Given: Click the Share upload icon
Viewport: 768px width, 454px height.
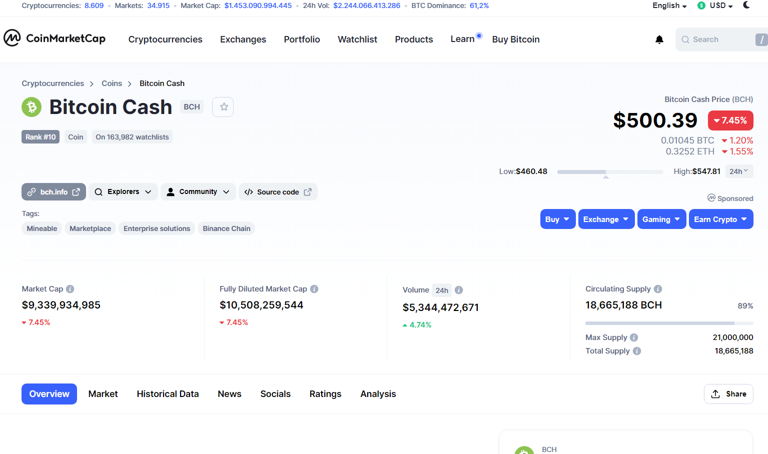Looking at the screenshot, I should 715,394.
